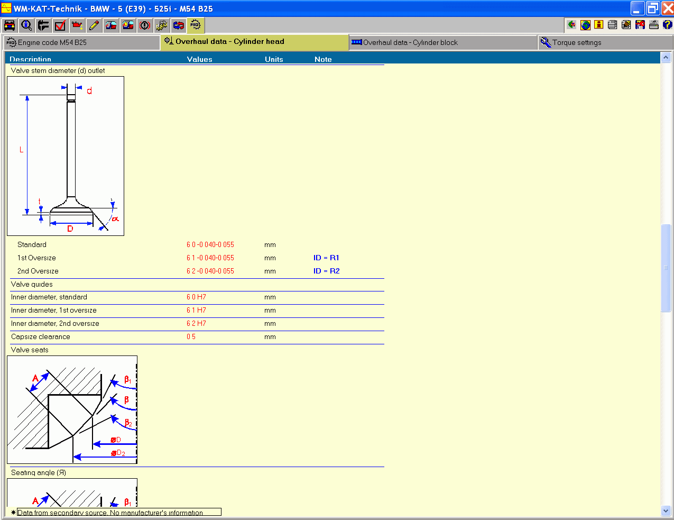
Task: Click the 2nd Oversize stem diameter value
Action: [210, 271]
